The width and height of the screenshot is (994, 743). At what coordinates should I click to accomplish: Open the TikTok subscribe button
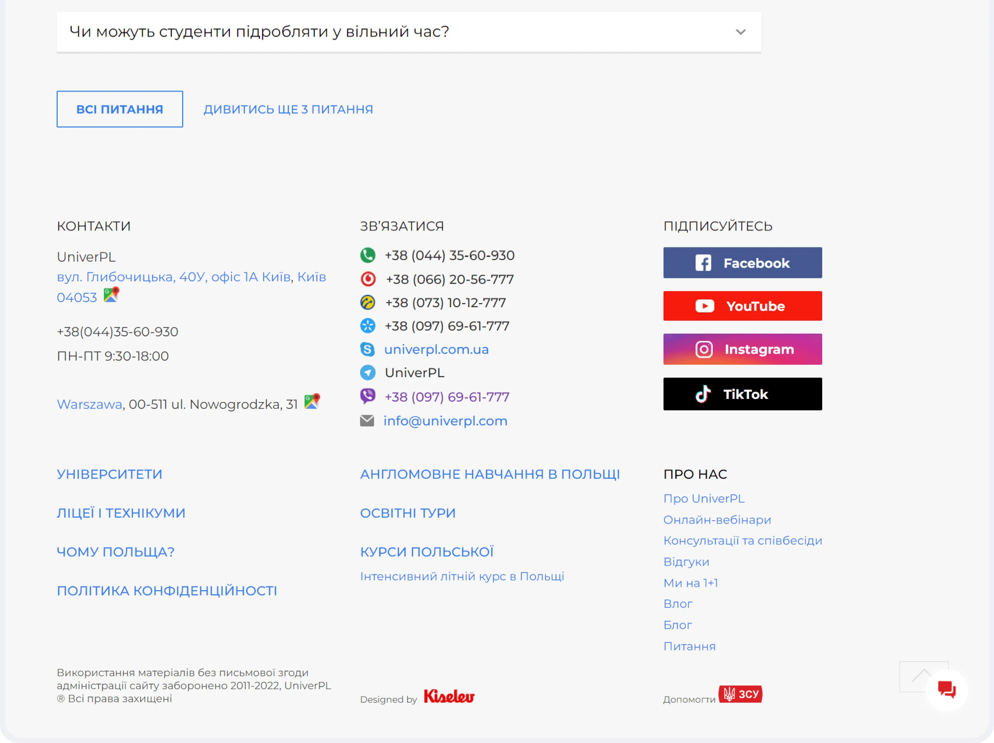(742, 394)
